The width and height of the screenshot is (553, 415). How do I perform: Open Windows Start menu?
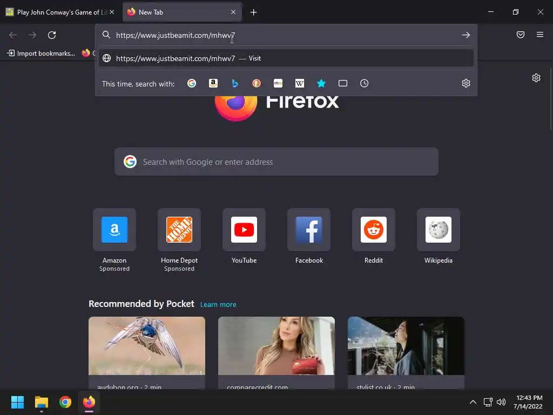(x=17, y=402)
